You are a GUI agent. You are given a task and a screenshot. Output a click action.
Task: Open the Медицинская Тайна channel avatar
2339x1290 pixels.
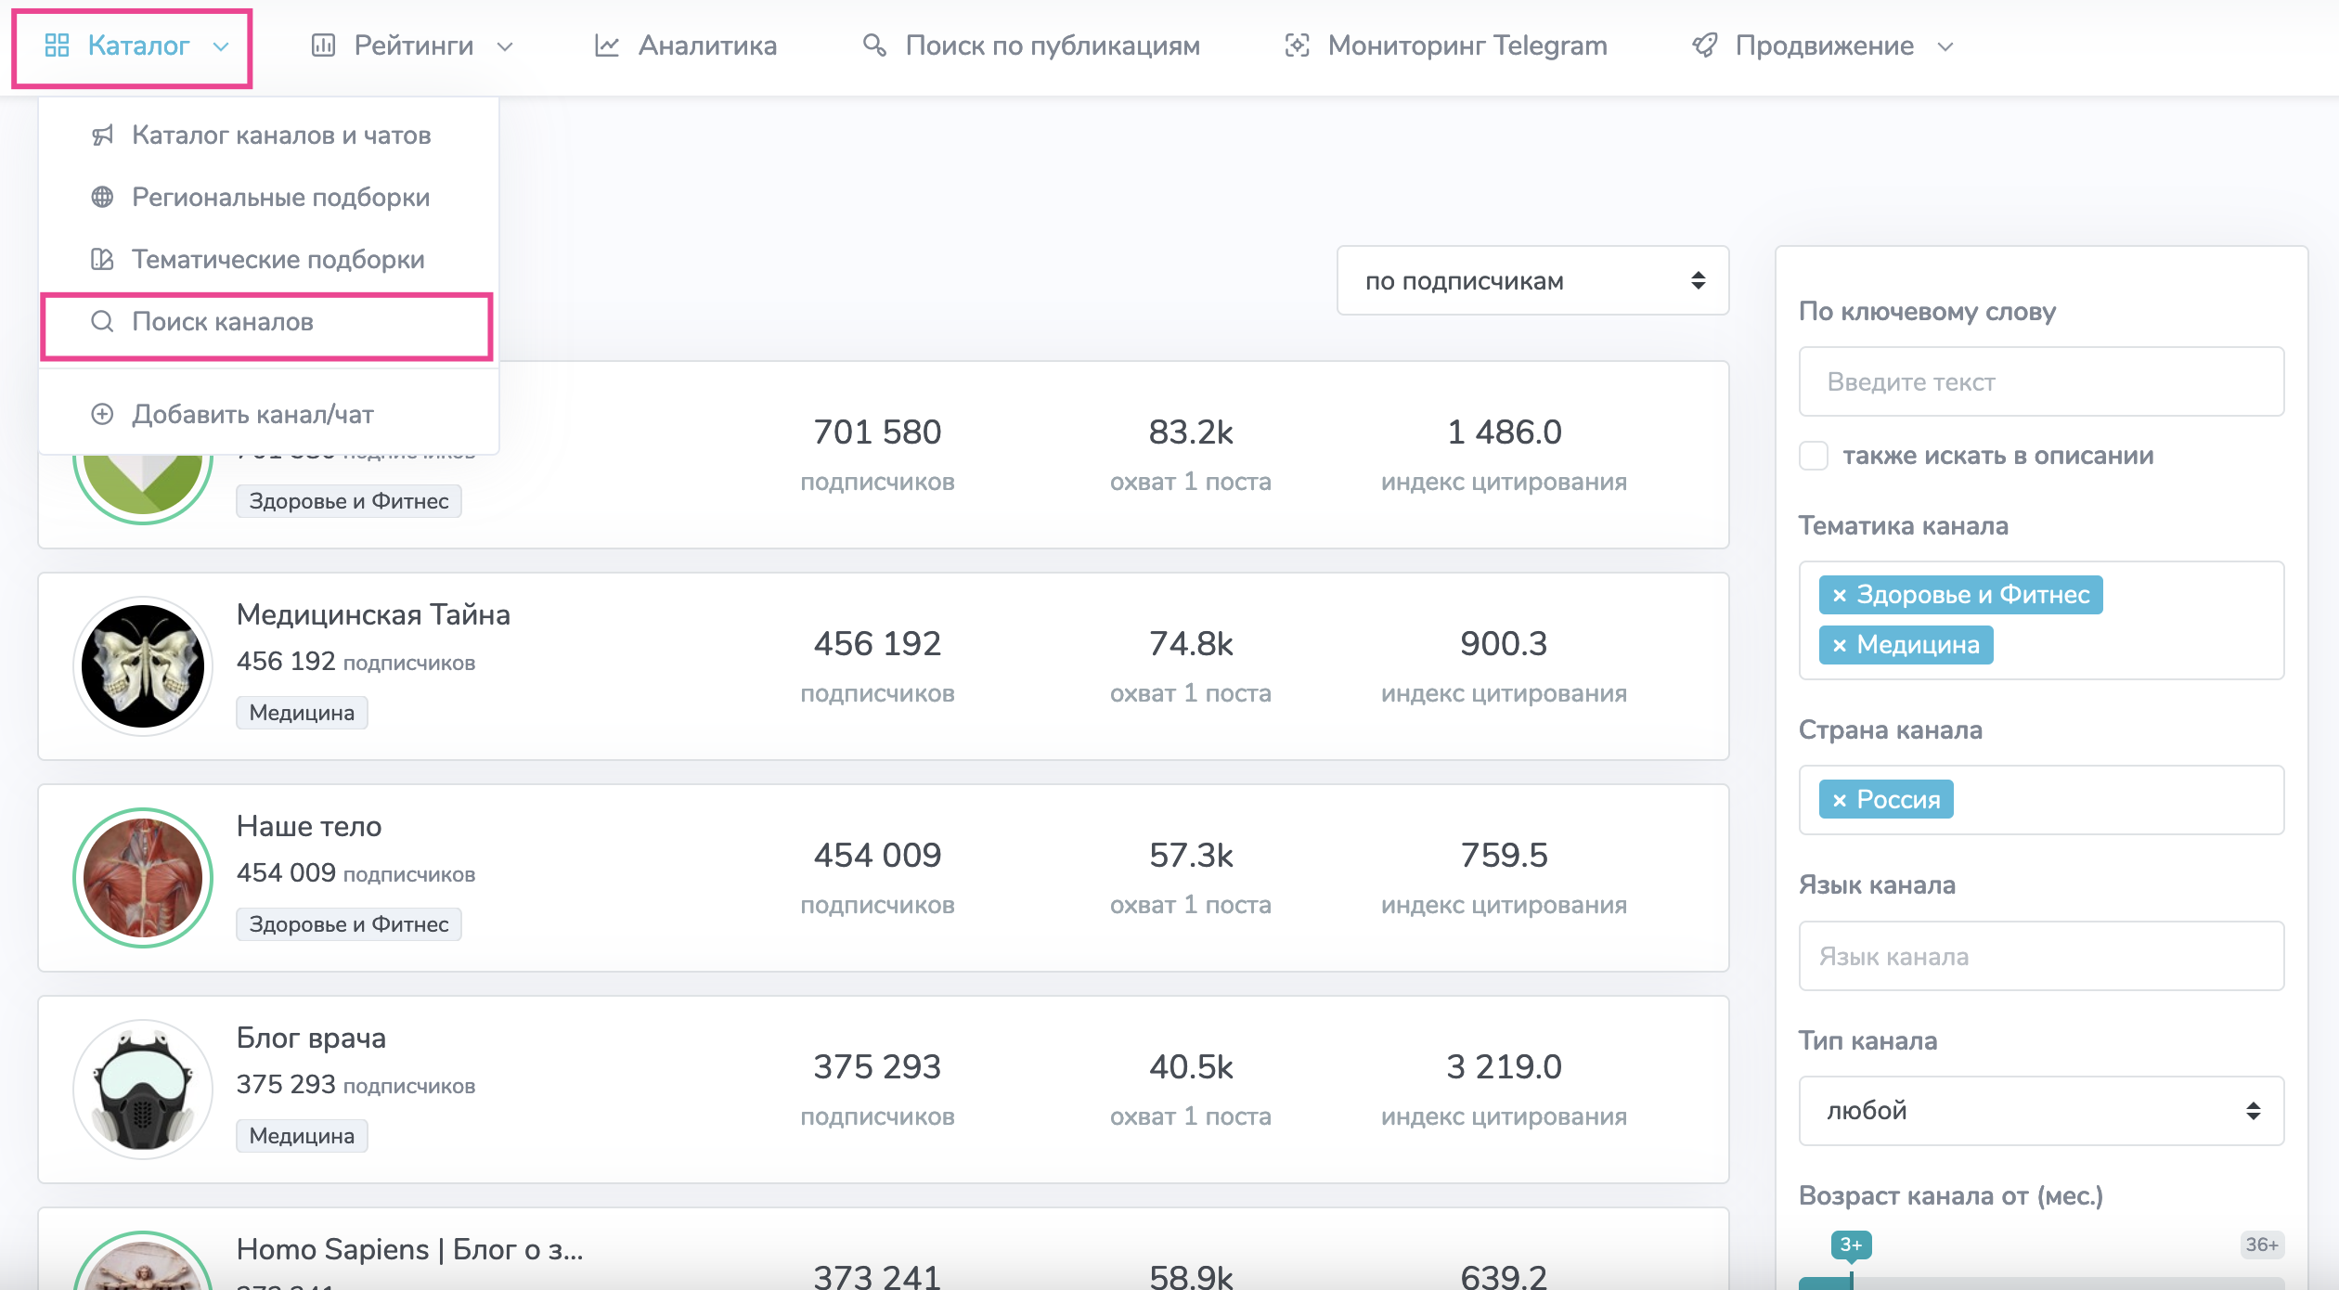(143, 666)
